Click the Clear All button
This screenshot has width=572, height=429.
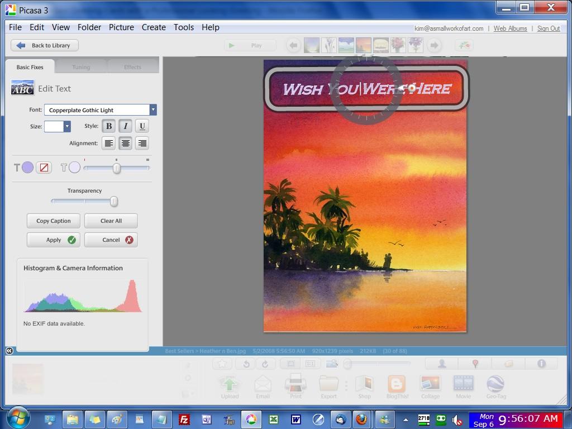click(x=111, y=221)
